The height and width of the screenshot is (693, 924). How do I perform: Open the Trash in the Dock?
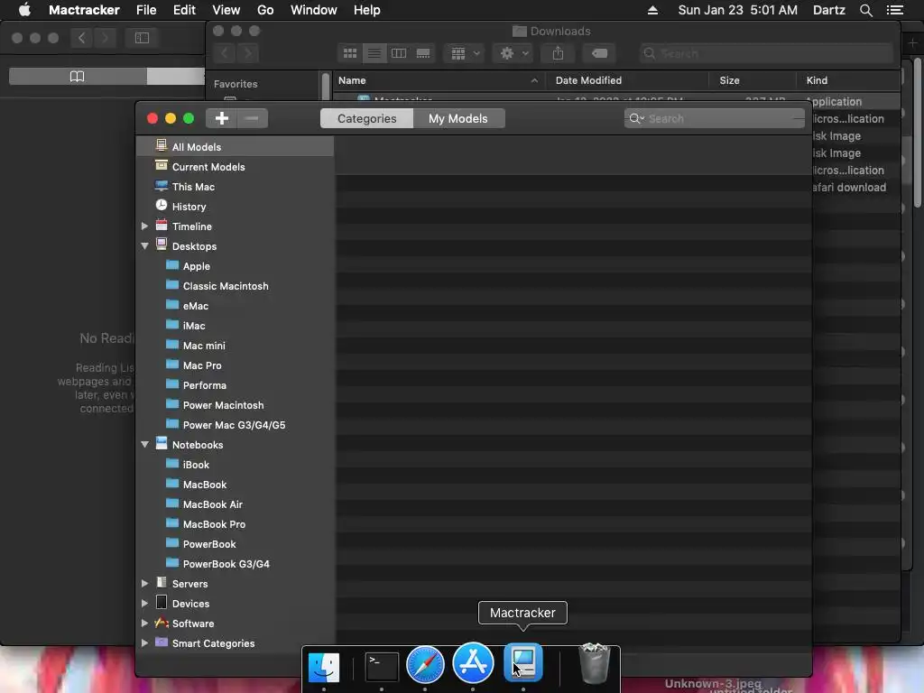(x=594, y=664)
